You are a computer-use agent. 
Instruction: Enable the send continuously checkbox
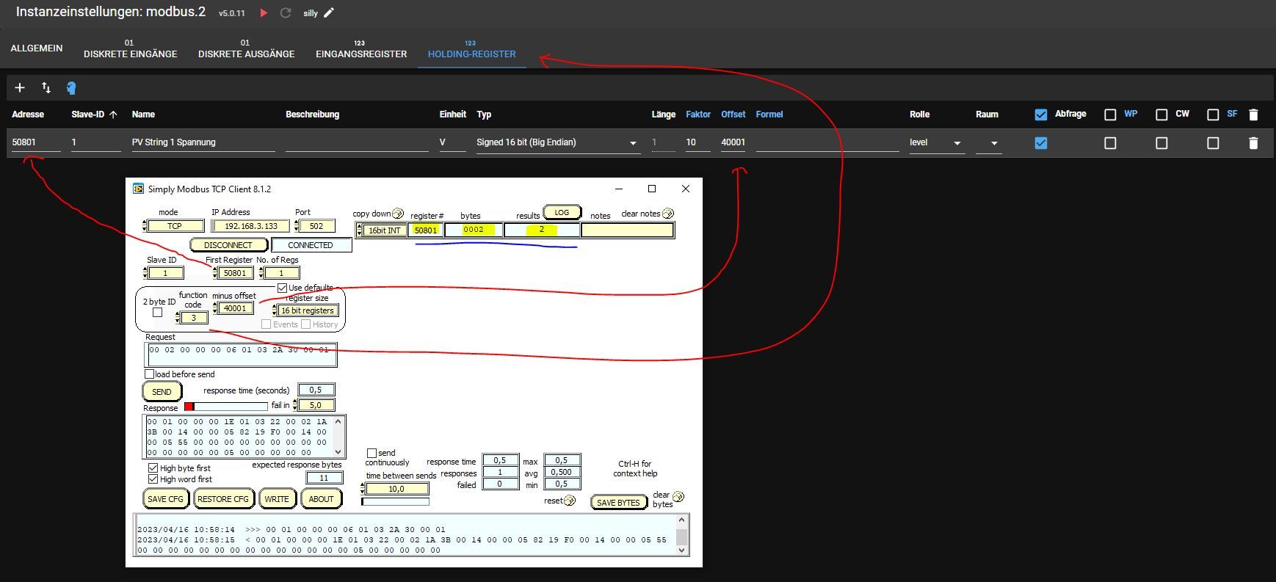tap(371, 454)
